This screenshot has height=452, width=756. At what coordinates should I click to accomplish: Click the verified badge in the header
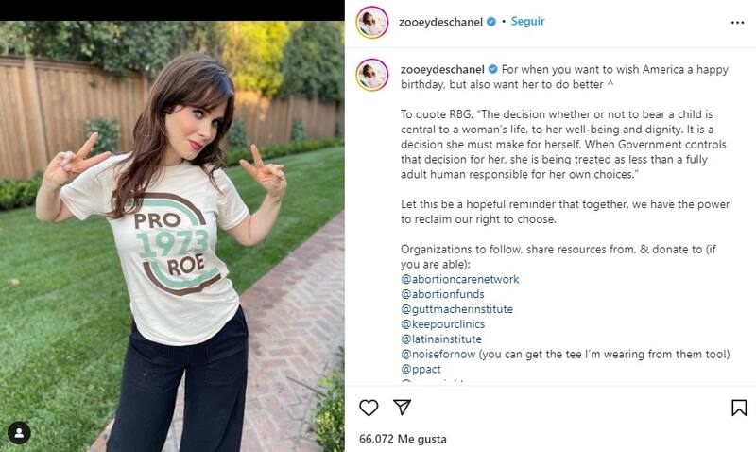click(491, 21)
